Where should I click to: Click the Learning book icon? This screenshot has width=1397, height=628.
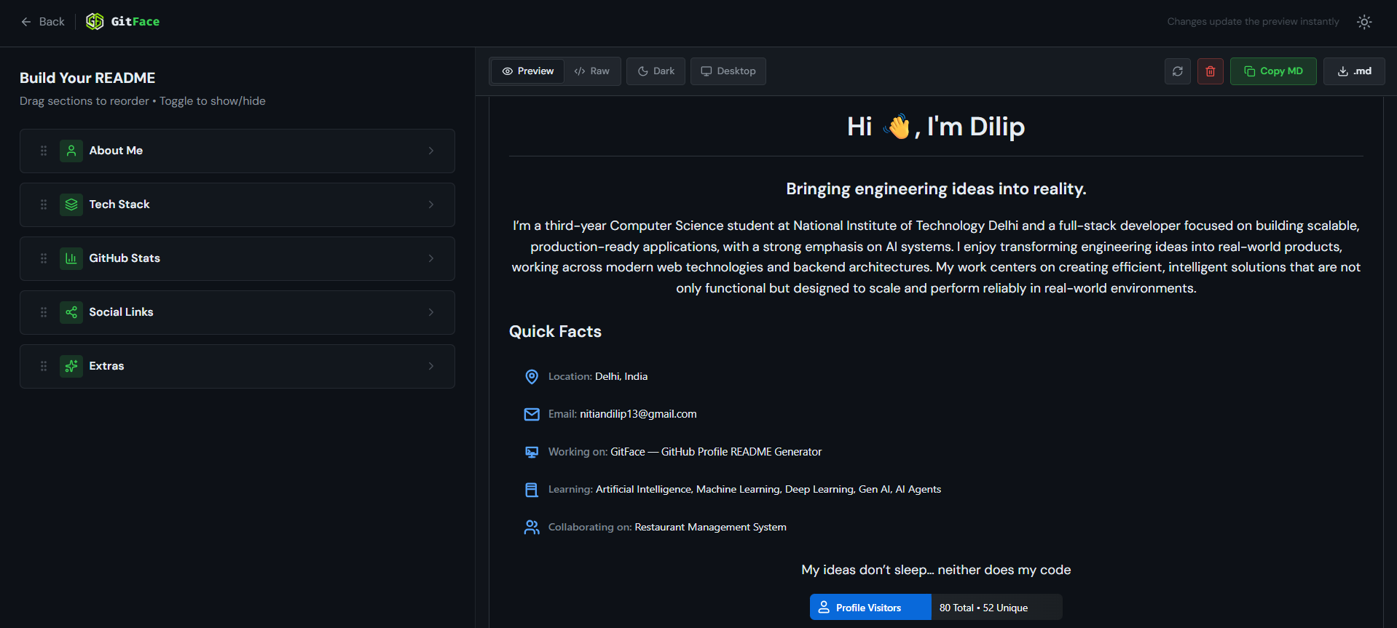tap(532, 490)
